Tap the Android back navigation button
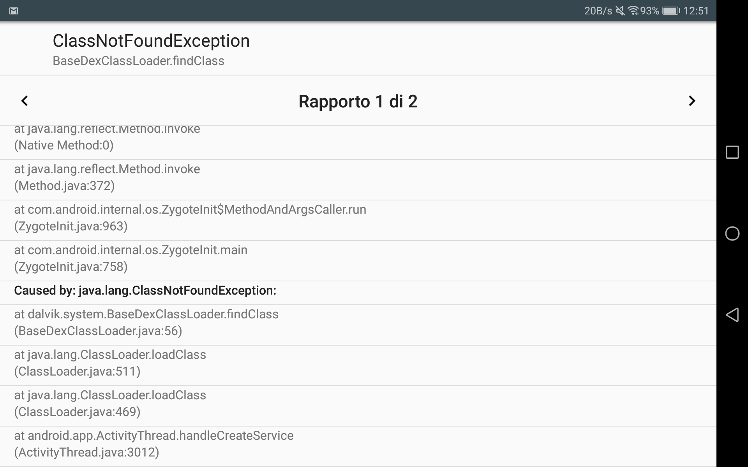Screen dimensions: 748x467 click(x=732, y=315)
